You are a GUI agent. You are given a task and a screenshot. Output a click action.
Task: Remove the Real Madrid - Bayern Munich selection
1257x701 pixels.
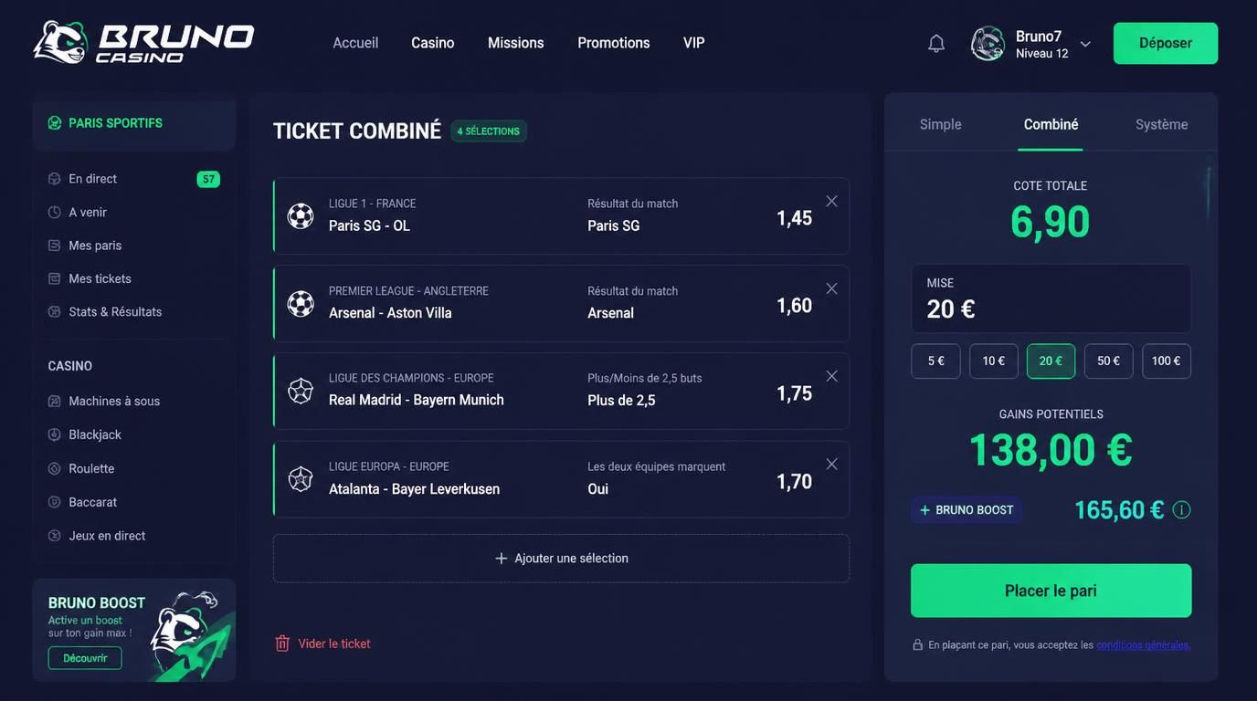coord(831,376)
